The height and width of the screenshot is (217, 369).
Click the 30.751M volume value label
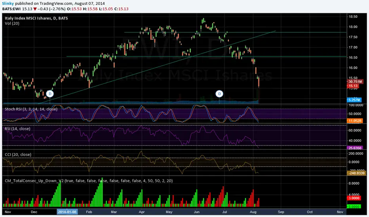355,82
